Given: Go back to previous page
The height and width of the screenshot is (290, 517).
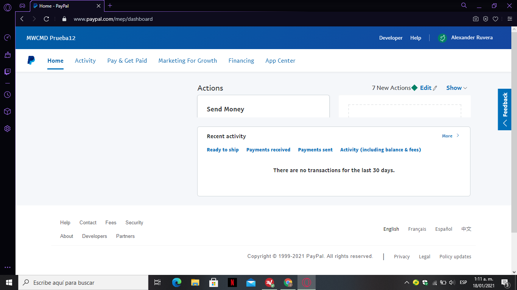Looking at the screenshot, I should coord(22,19).
